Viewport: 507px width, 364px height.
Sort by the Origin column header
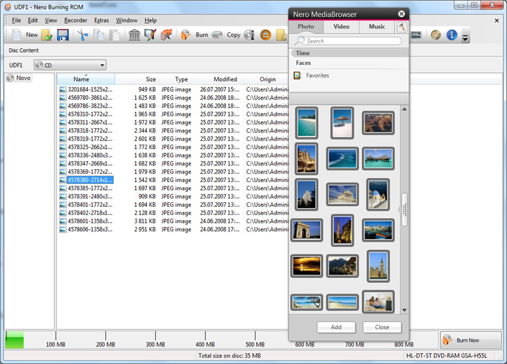[266, 79]
